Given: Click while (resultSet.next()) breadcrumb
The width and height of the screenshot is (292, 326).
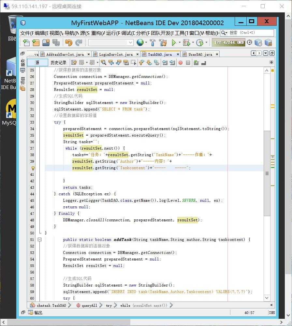Looking at the screenshot, I should click(x=144, y=305).
